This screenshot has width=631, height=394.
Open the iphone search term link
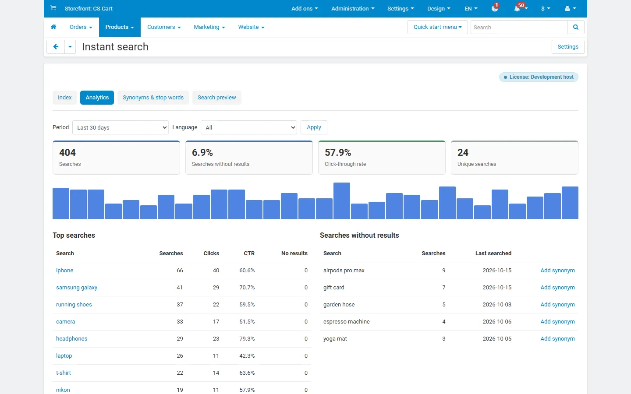65,271
